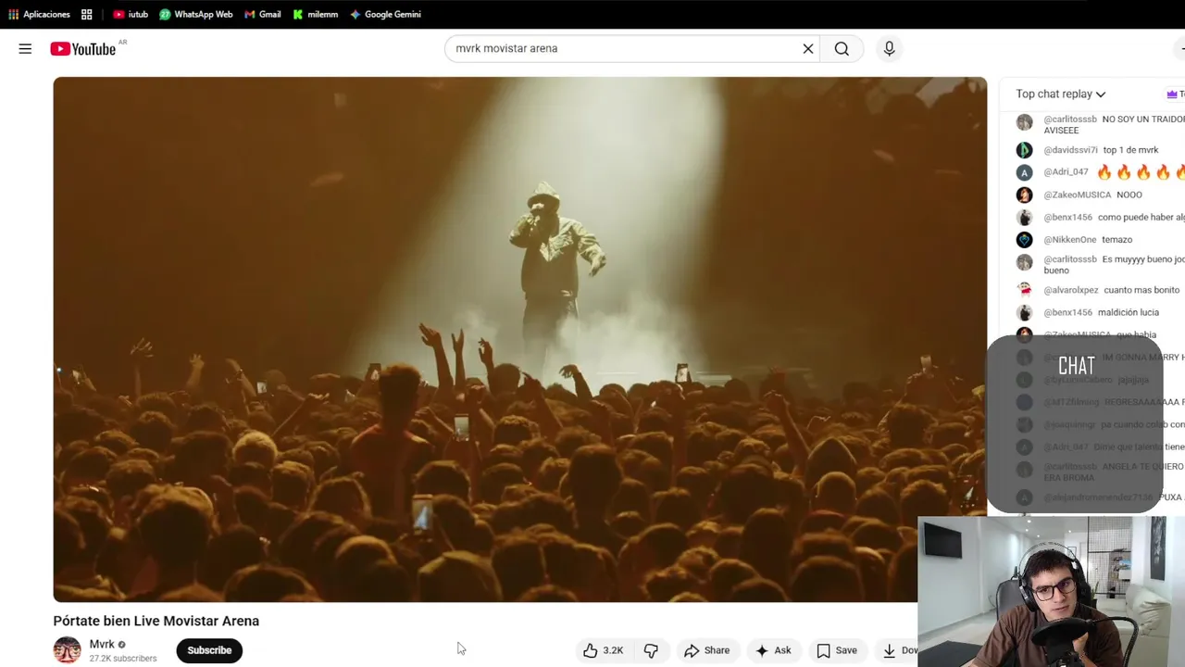Click chat message 'cuanto mas bonito'
Screen dimensions: 1185x667
[1141, 290]
